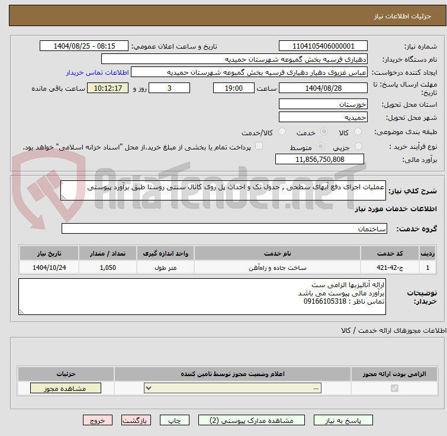The image size is (447, 436).
Task: Click the پاسخ به نیاز button
Action: 343,421
